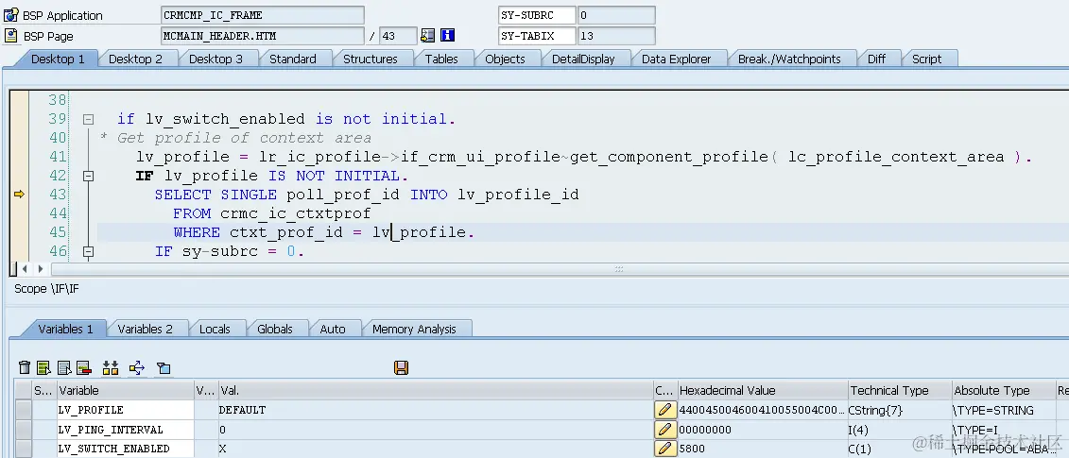Viewport: 1069px width, 458px height.
Task: Click the BSP Page document icon
Action: click(11, 36)
